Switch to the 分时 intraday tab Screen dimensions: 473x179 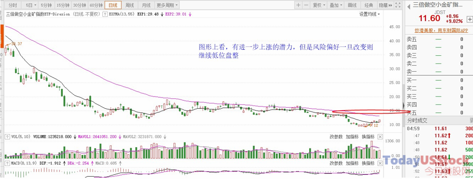[13, 5]
